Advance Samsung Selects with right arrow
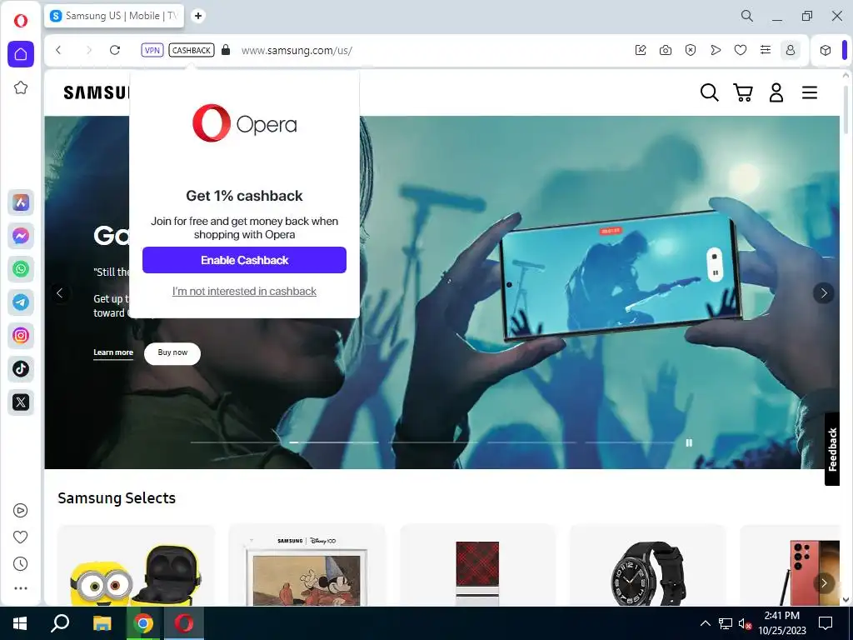 pyautogui.click(x=824, y=582)
